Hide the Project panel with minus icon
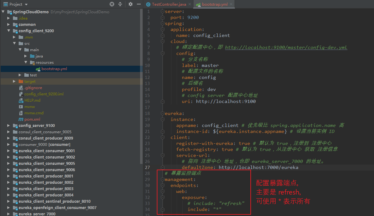 point(138,4)
